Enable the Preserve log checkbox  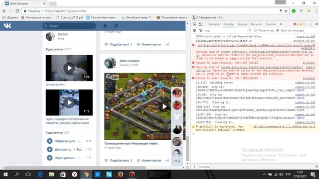pos(256,30)
